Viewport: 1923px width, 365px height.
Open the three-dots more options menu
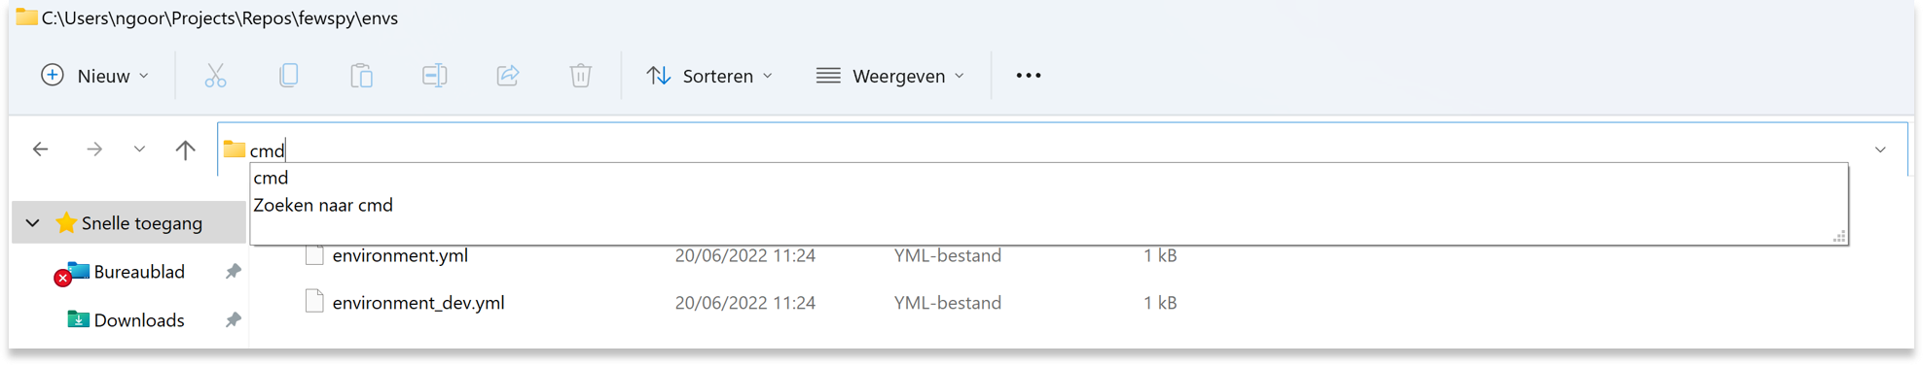[1029, 76]
